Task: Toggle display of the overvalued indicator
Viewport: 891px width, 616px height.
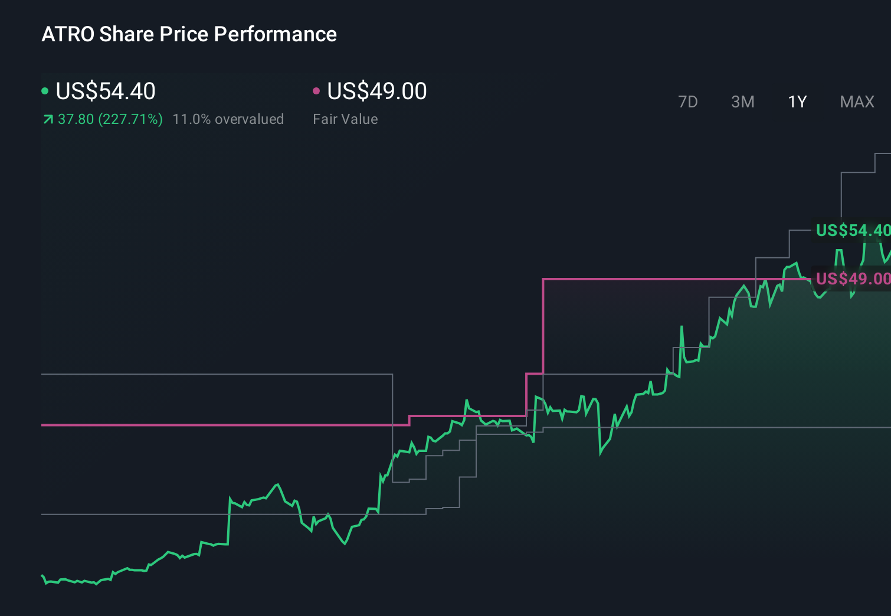Action: pos(228,119)
